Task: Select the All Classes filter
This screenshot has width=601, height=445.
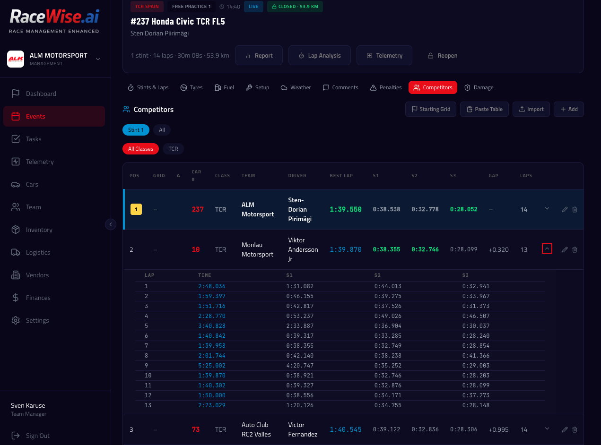Action: pyautogui.click(x=140, y=149)
